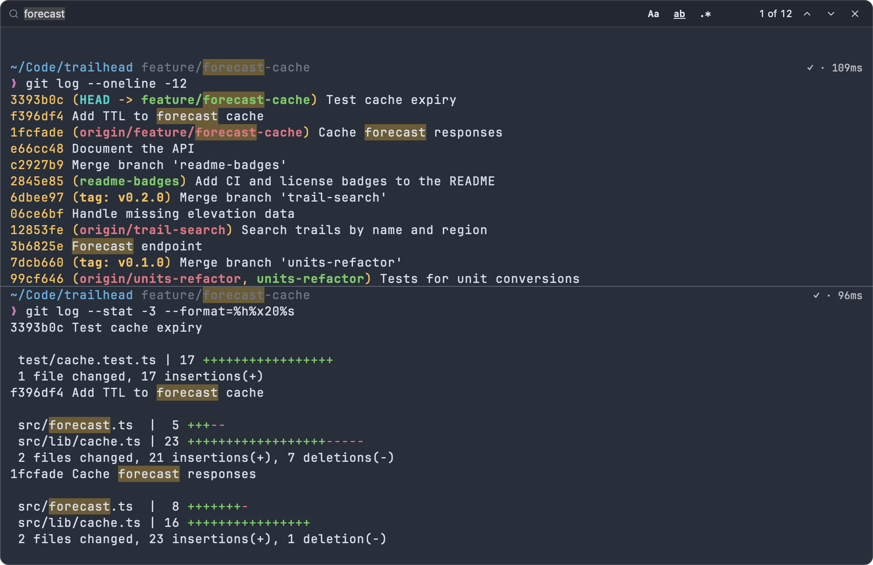Toggle case-sensitive matching (Aa)

[x=653, y=14]
